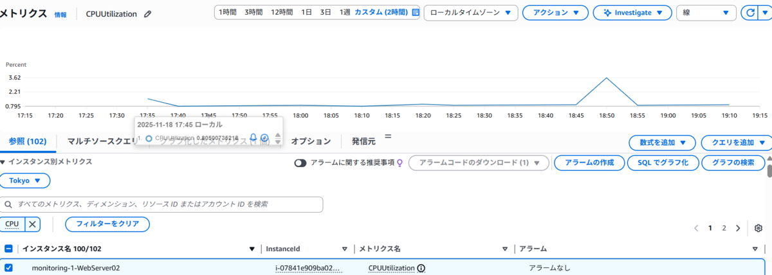Go to next page arrow in pagination

738,228
